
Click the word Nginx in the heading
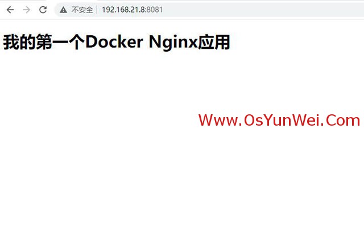173,43
